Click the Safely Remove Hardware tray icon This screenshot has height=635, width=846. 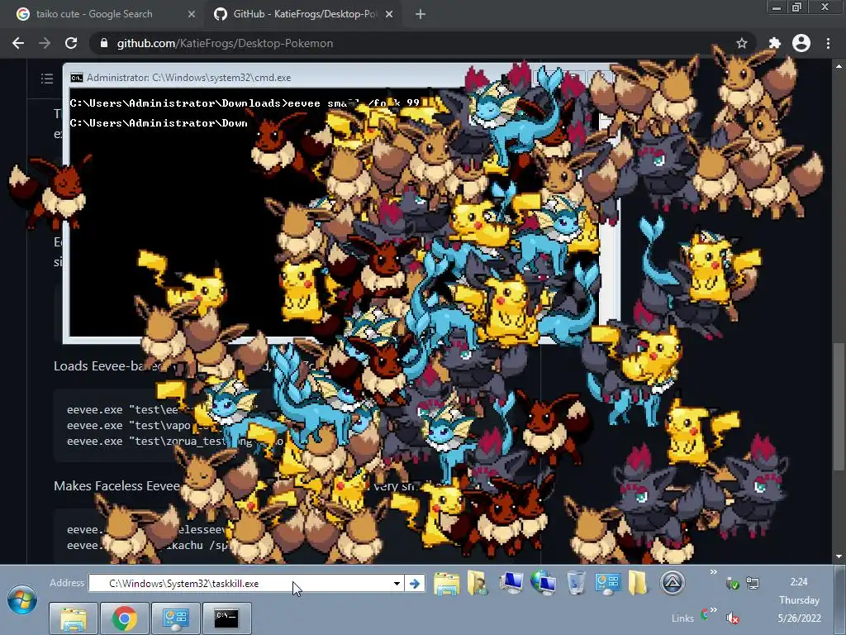coord(732,583)
